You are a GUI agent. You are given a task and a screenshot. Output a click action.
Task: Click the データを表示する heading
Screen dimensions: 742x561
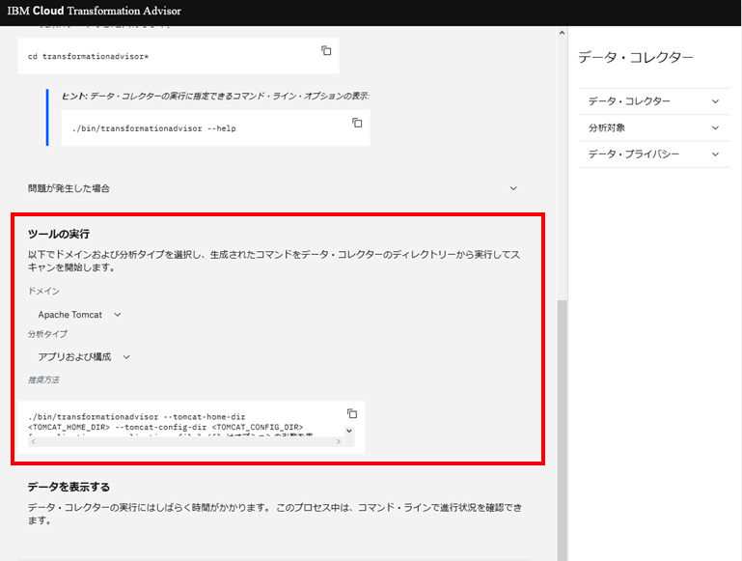click(69, 488)
